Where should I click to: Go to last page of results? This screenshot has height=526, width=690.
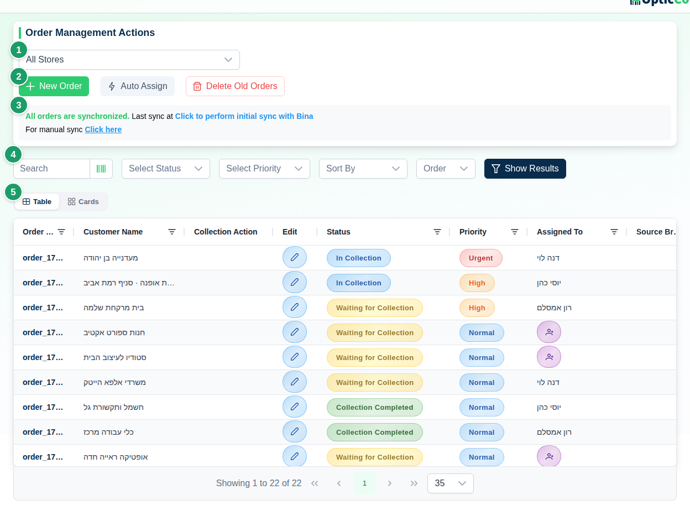(414, 483)
